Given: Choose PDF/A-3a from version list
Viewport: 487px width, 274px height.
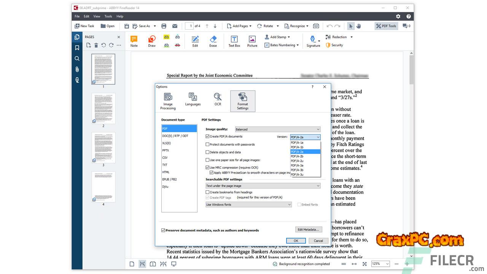Looking at the screenshot, I should (x=297, y=166).
